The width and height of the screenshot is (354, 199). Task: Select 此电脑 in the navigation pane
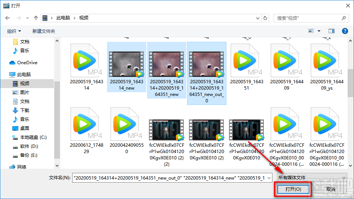click(20, 74)
